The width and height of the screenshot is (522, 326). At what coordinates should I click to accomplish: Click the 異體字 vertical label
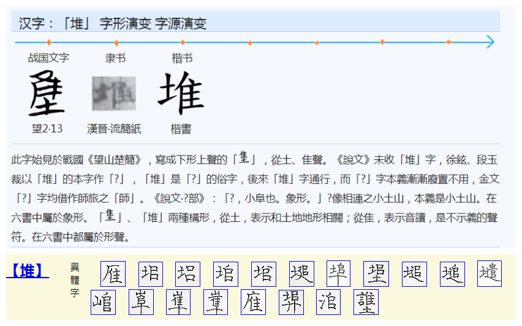click(75, 279)
